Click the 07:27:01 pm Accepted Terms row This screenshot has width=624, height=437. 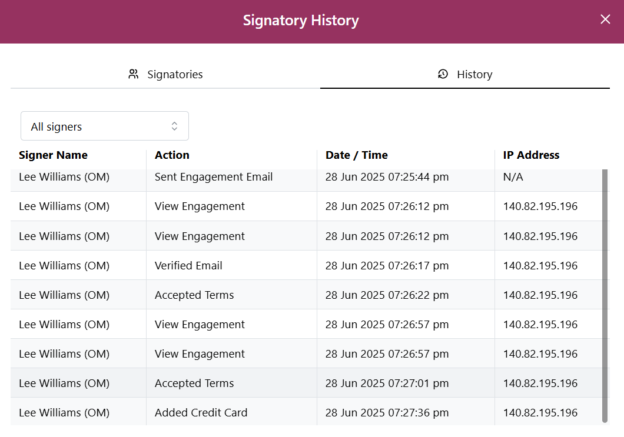194,383
